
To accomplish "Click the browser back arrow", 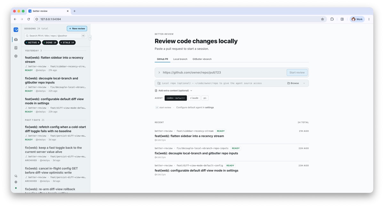I will tap(15, 19).
